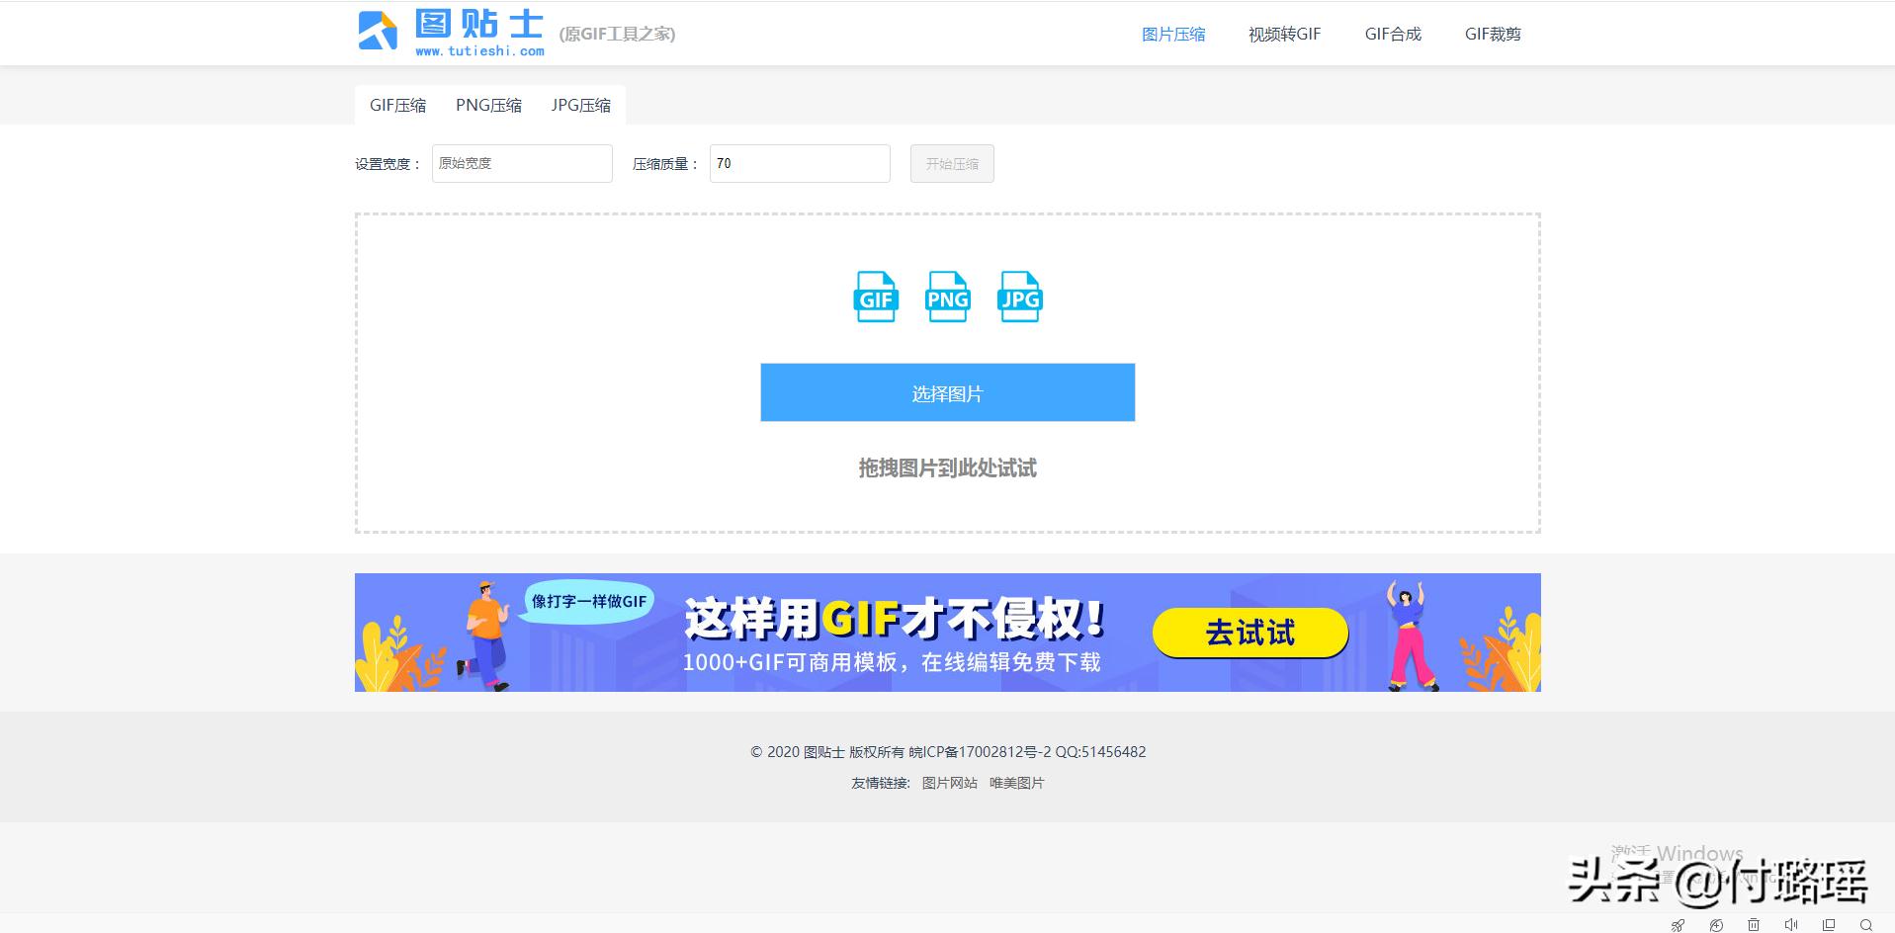
Task: Click the PNG file icon in upload area
Action: tap(946, 297)
